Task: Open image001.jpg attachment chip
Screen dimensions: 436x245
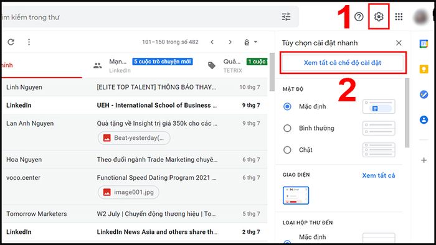Action: pos(128,192)
